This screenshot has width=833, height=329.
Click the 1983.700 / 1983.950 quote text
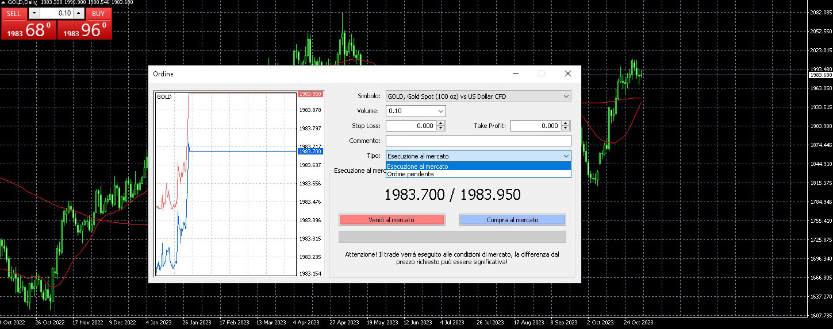[x=452, y=195]
